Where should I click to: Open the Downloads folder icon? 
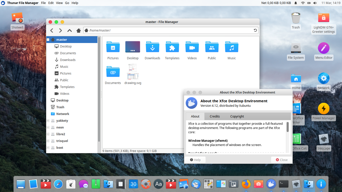point(152,47)
